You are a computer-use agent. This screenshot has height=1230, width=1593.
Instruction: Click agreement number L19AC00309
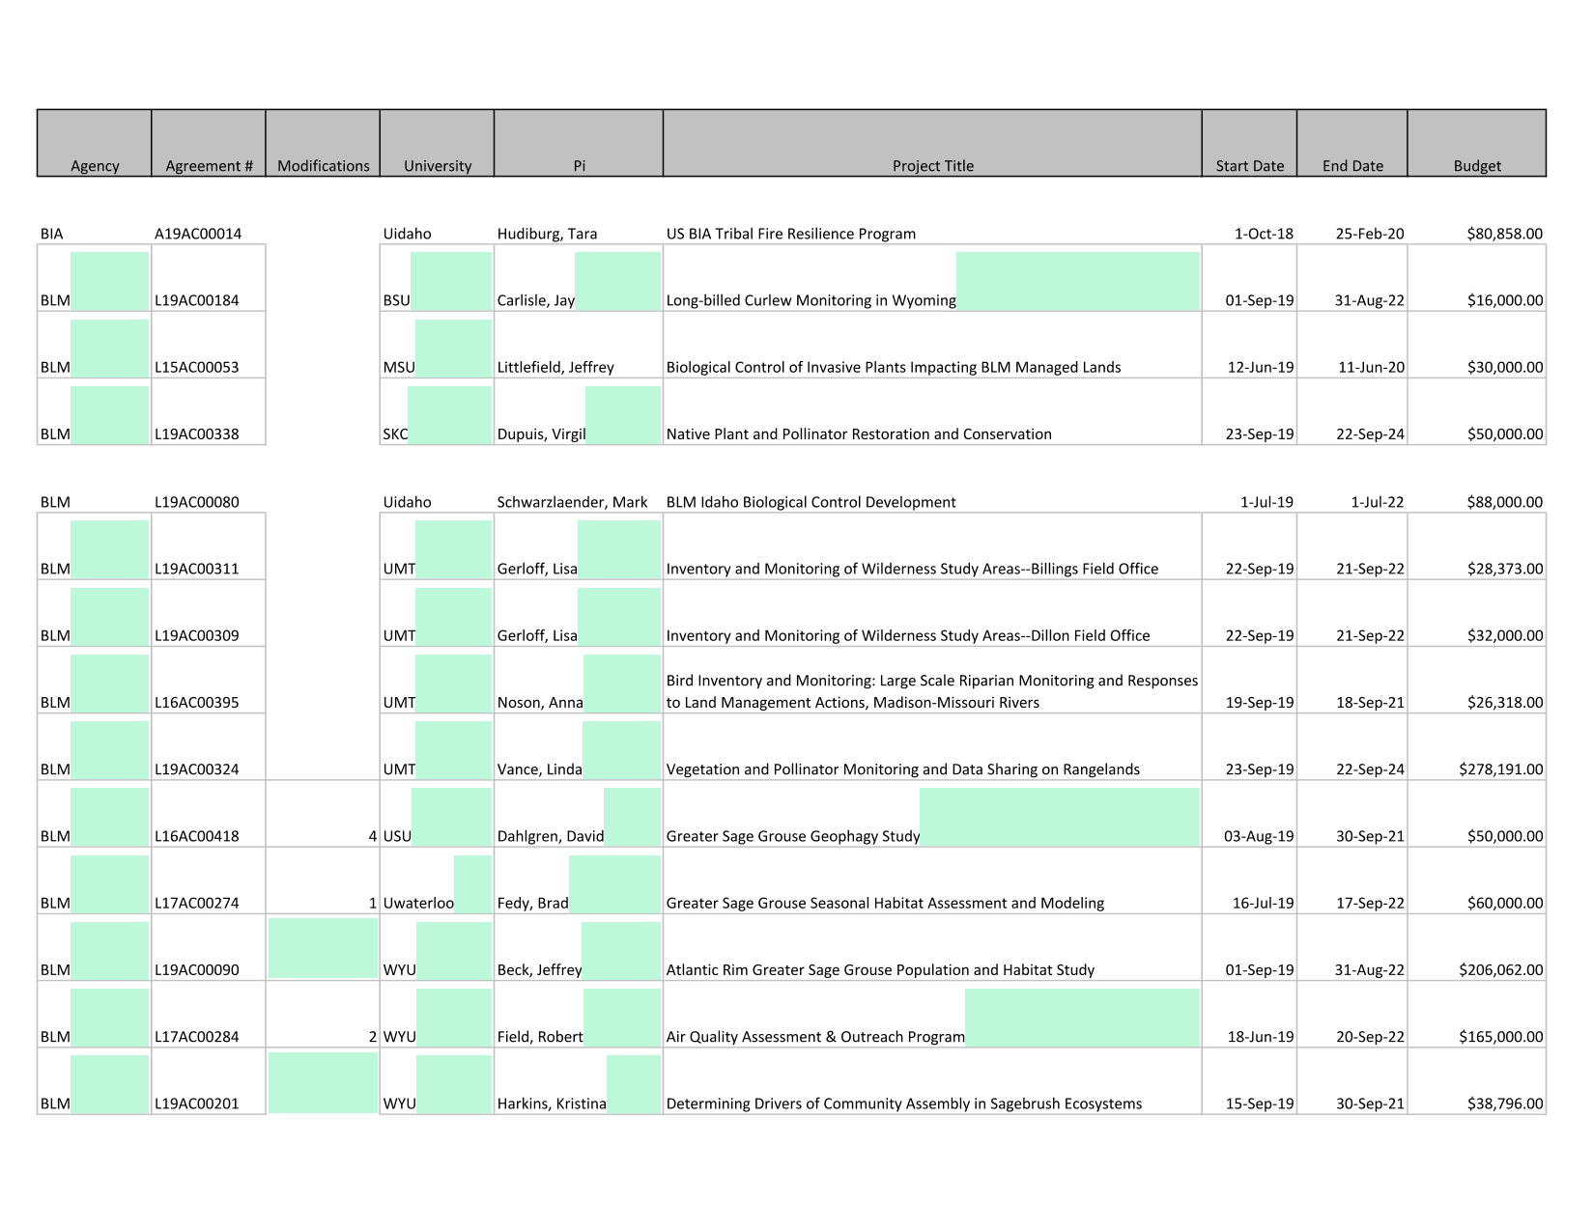point(196,635)
